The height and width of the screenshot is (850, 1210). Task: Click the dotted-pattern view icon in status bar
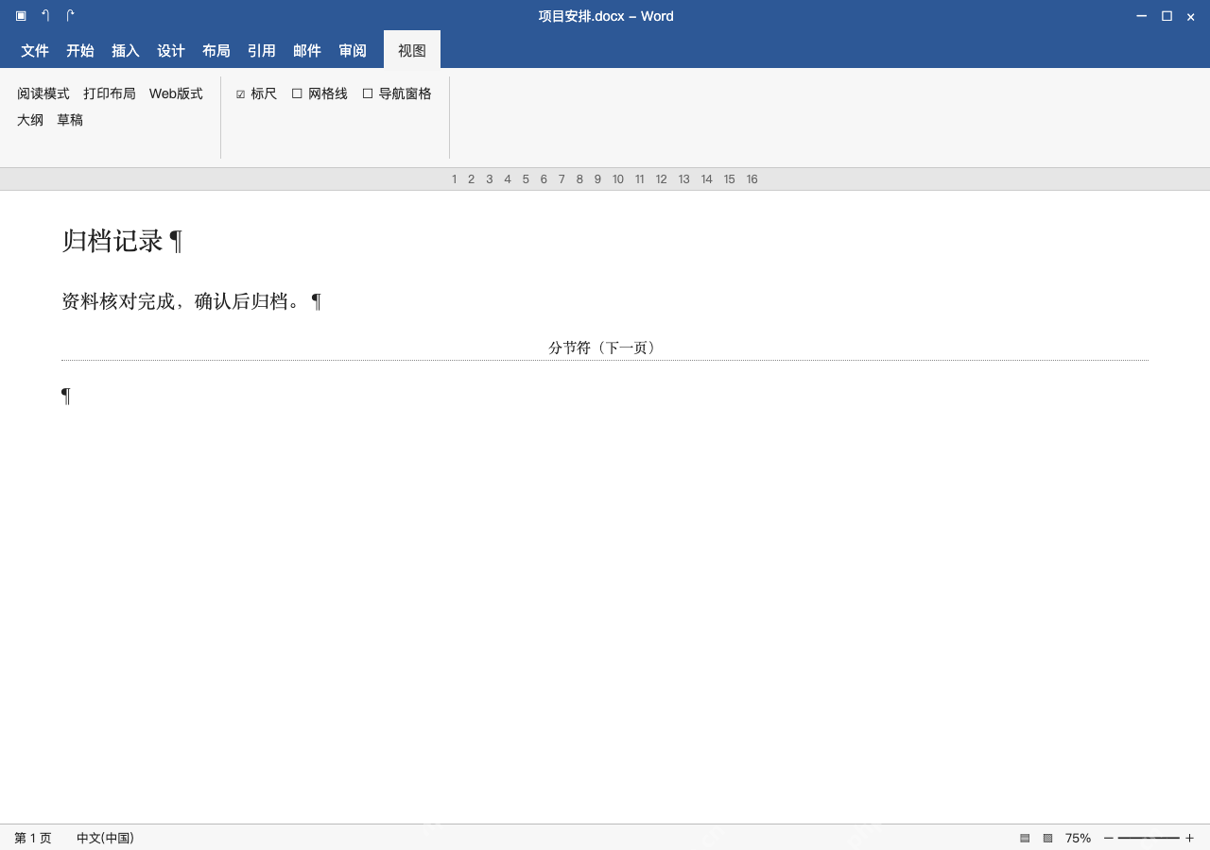tap(1047, 838)
